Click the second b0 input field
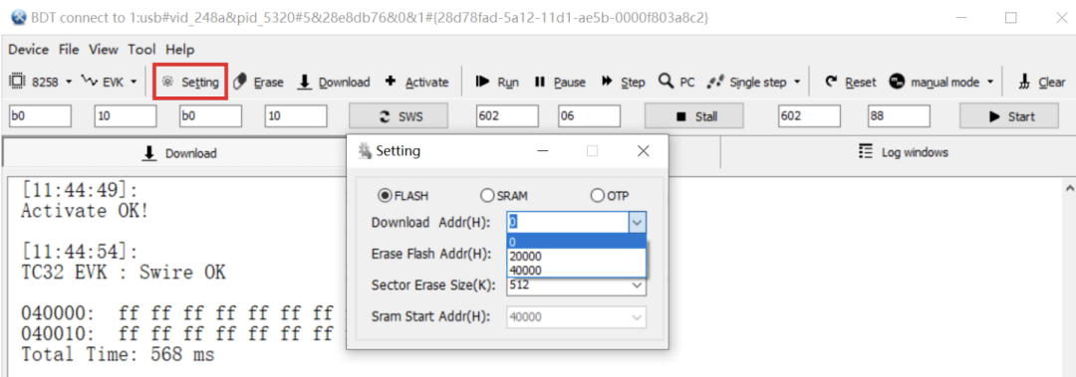The image size is (1076, 377). (210, 116)
